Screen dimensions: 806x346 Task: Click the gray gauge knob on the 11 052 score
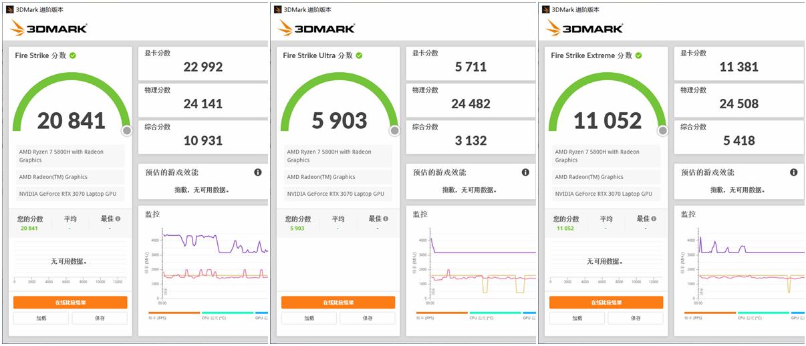pyautogui.click(x=662, y=131)
